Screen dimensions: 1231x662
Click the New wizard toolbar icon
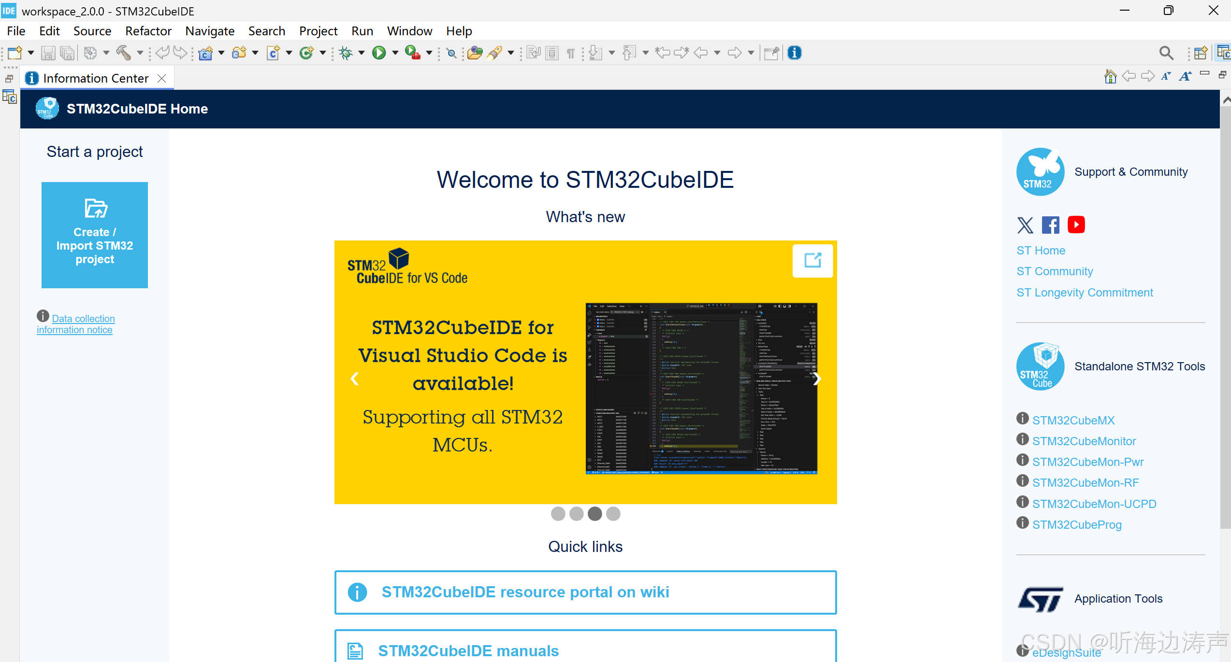14,53
